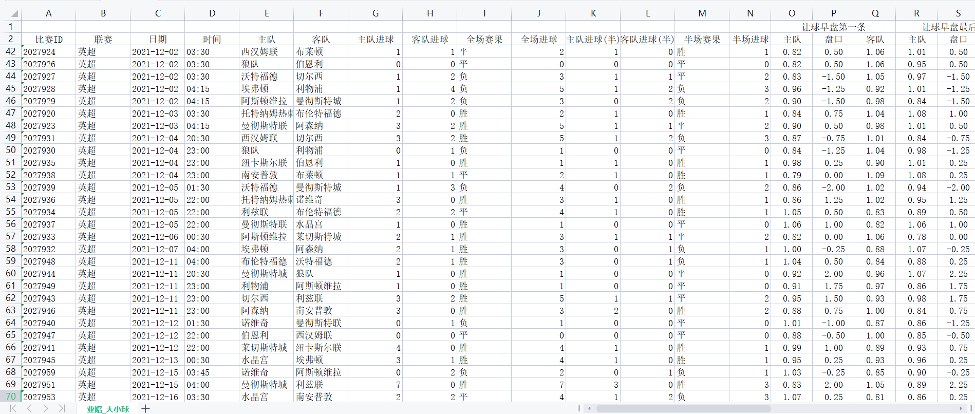Click home team cell 托特纳姆热刺 in row 47

(x=267, y=114)
